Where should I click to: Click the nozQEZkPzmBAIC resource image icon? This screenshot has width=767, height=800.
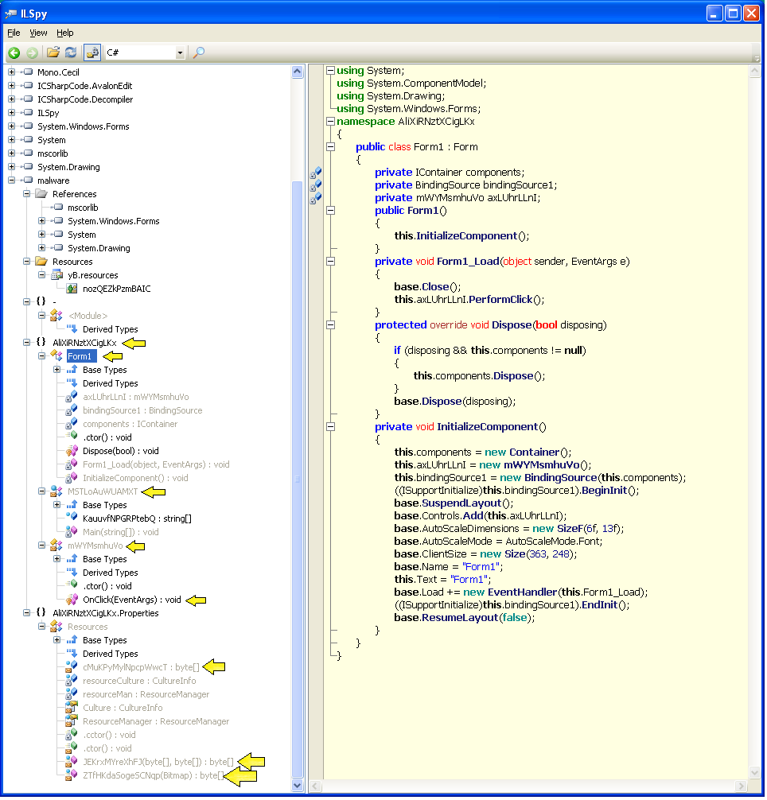tap(71, 289)
